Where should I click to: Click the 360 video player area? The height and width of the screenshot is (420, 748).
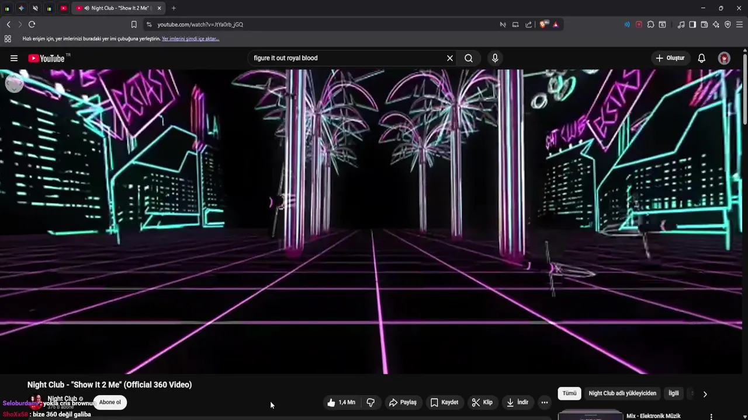[x=371, y=222]
